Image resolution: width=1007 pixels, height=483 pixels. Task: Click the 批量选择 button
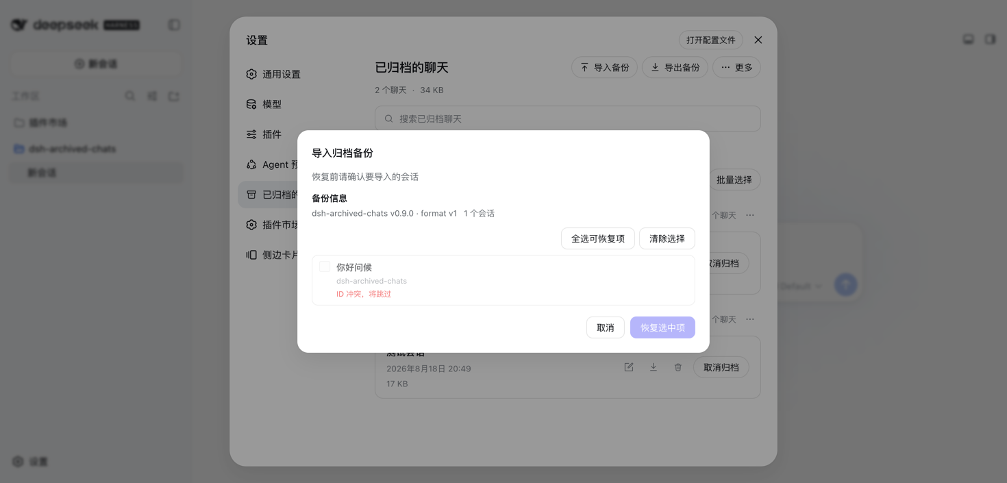734,179
